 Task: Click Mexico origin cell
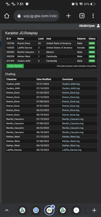[50, 52]
